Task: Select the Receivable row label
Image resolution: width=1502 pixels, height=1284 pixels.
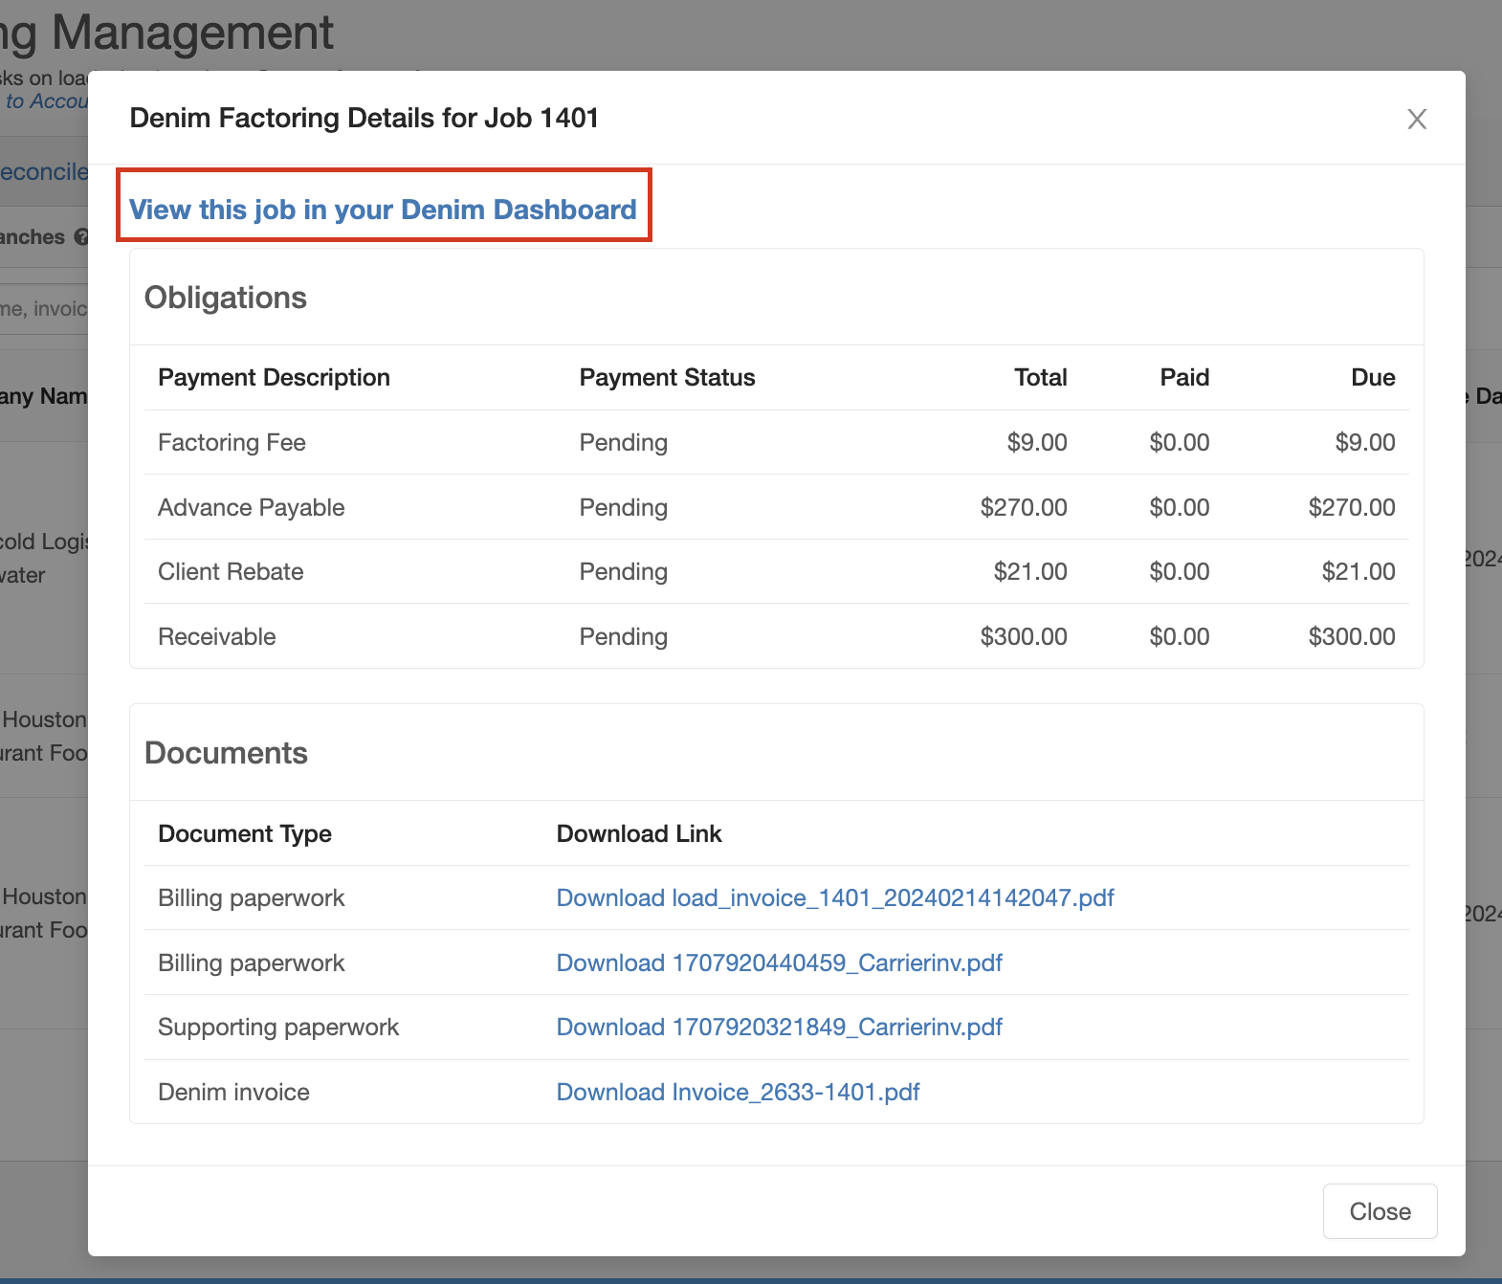Action: click(x=216, y=636)
